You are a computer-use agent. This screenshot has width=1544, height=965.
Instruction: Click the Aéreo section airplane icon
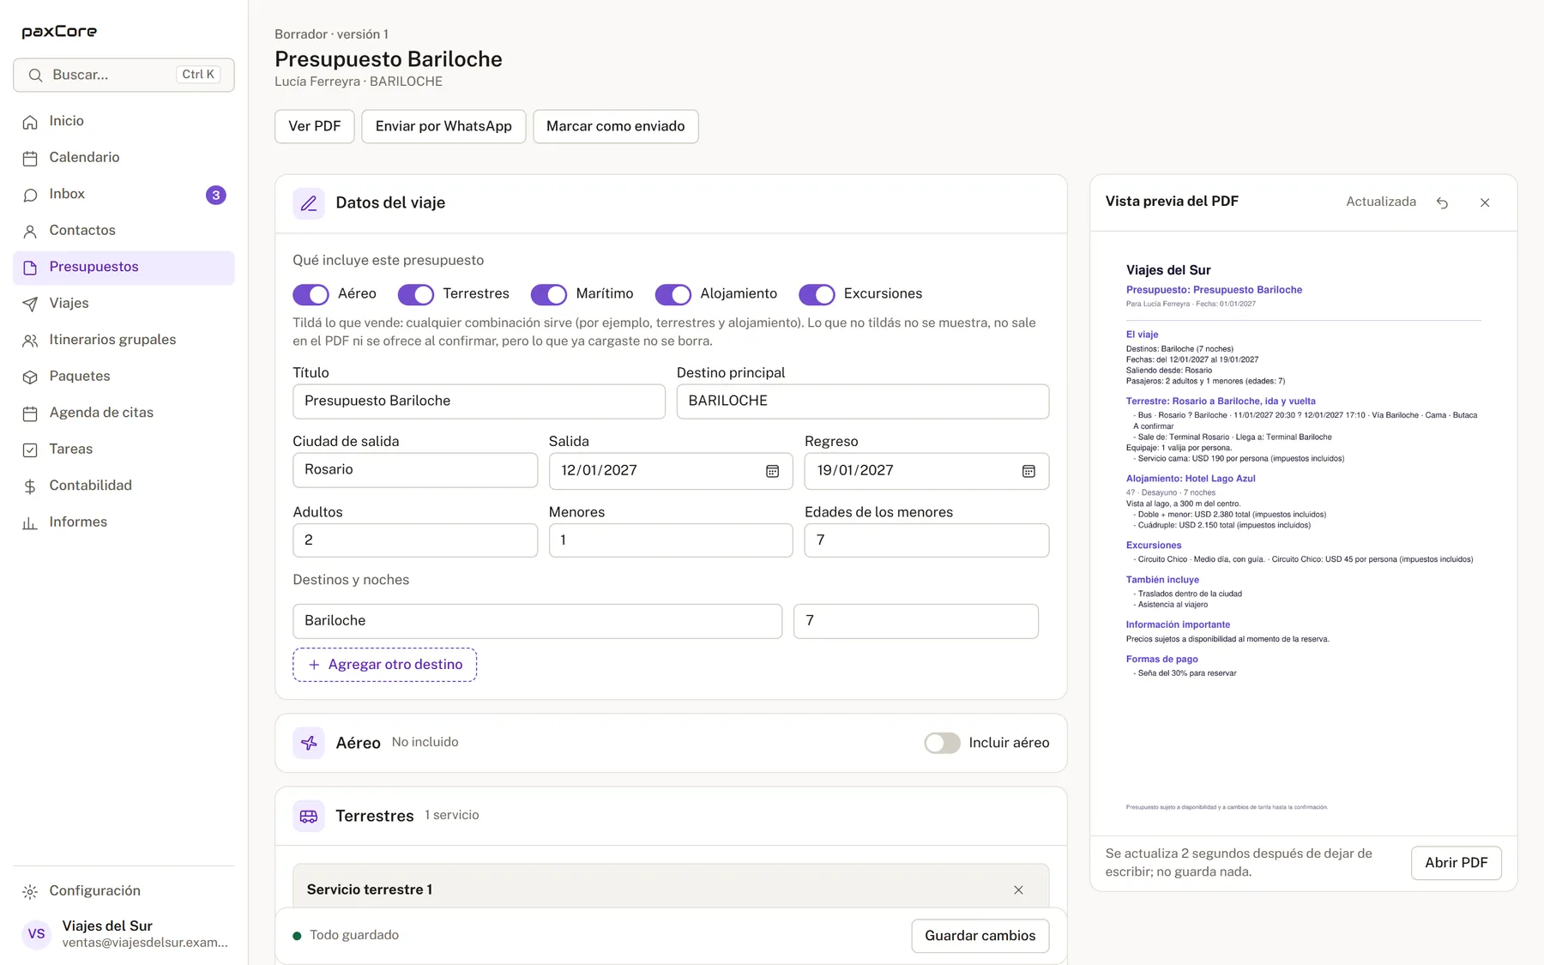point(309,743)
